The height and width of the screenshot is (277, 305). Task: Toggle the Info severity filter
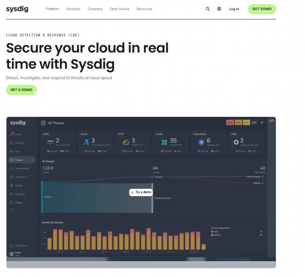(x=254, y=122)
